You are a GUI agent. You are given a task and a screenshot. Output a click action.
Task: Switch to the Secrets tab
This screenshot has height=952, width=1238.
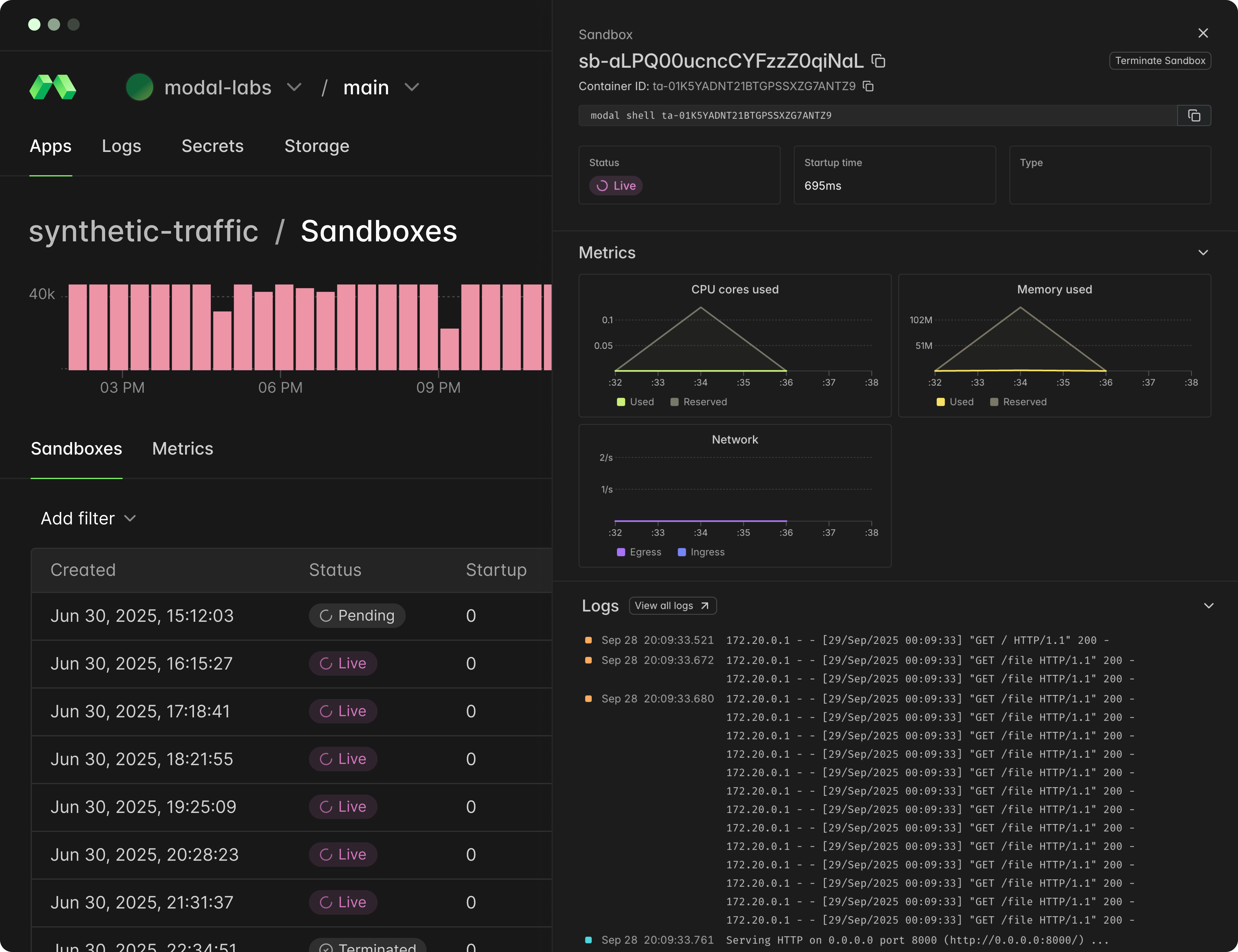coord(213,146)
